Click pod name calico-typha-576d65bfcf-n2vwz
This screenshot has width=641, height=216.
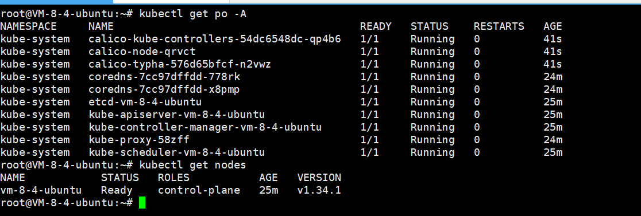pos(180,64)
